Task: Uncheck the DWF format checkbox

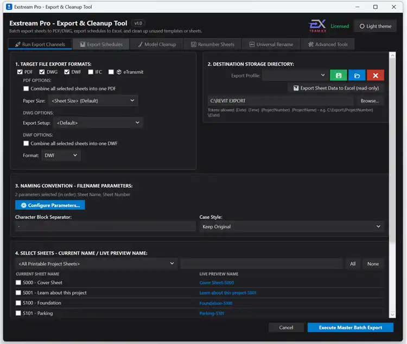Action: (67, 72)
